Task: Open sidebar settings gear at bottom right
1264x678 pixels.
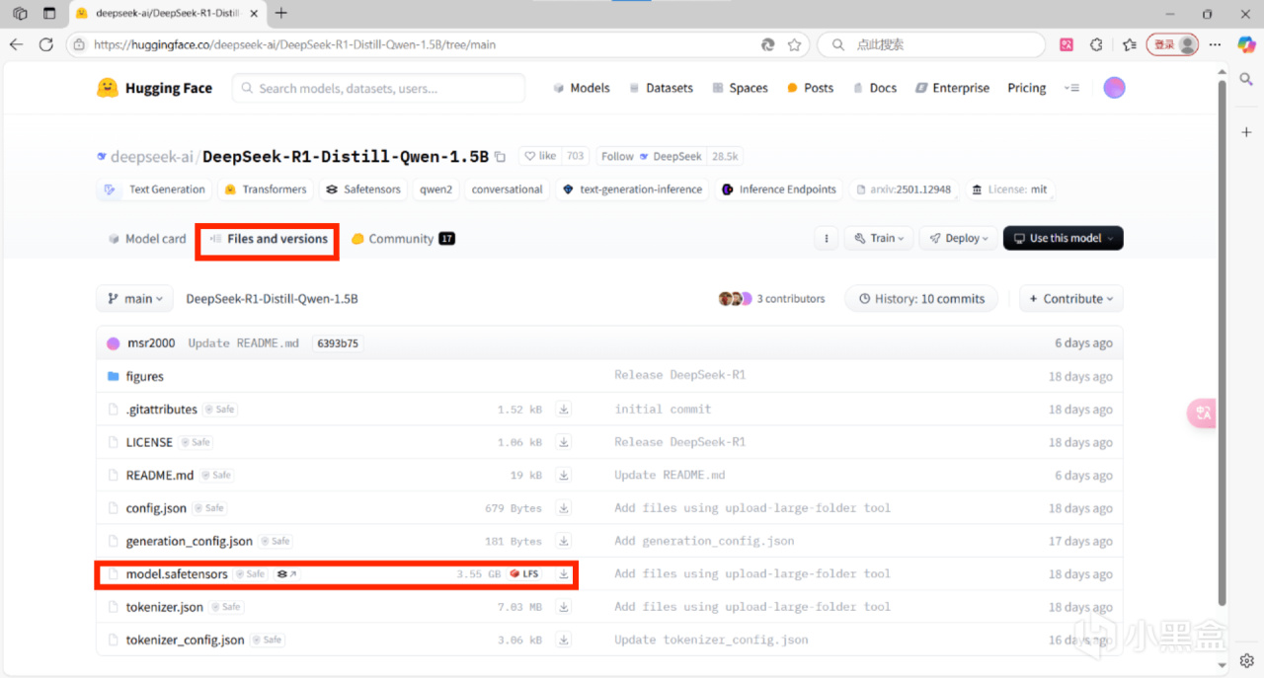Action: pyautogui.click(x=1246, y=661)
